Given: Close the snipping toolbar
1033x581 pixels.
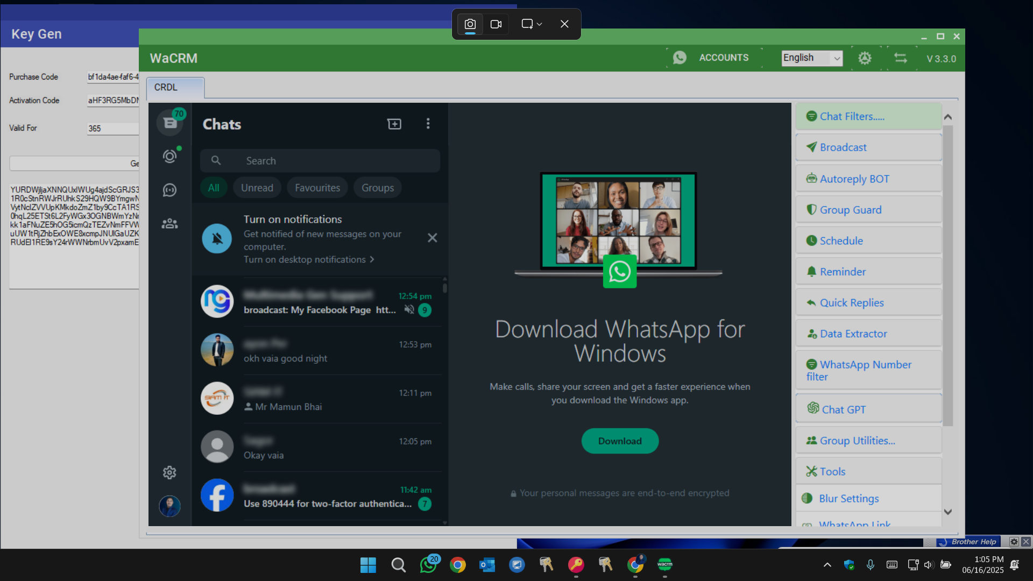Looking at the screenshot, I should [x=564, y=24].
